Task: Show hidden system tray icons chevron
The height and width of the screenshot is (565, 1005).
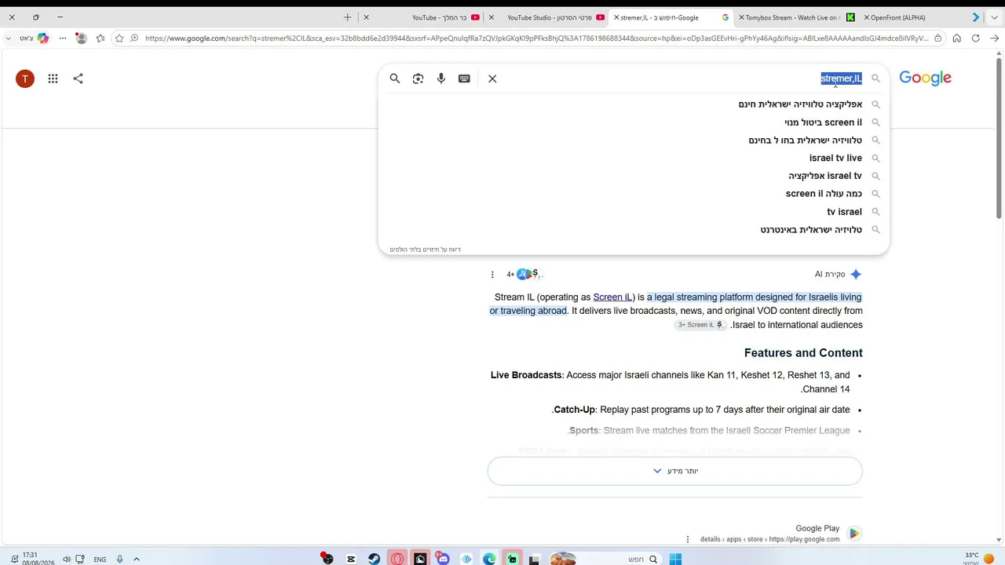Action: point(136,560)
